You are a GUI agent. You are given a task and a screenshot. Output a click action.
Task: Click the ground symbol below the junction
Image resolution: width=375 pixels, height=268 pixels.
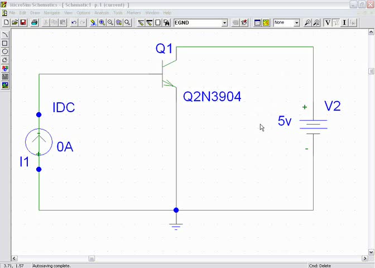click(176, 226)
